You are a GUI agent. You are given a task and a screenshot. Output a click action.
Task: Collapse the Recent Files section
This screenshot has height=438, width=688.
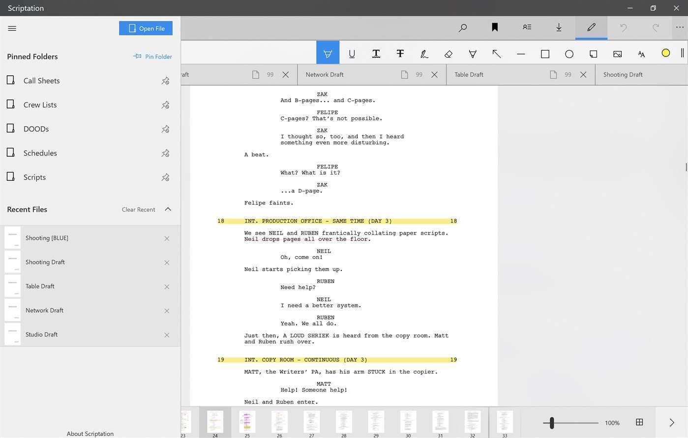coord(168,209)
